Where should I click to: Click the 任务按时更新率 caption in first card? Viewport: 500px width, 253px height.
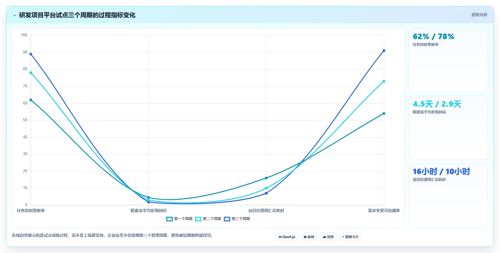click(426, 45)
